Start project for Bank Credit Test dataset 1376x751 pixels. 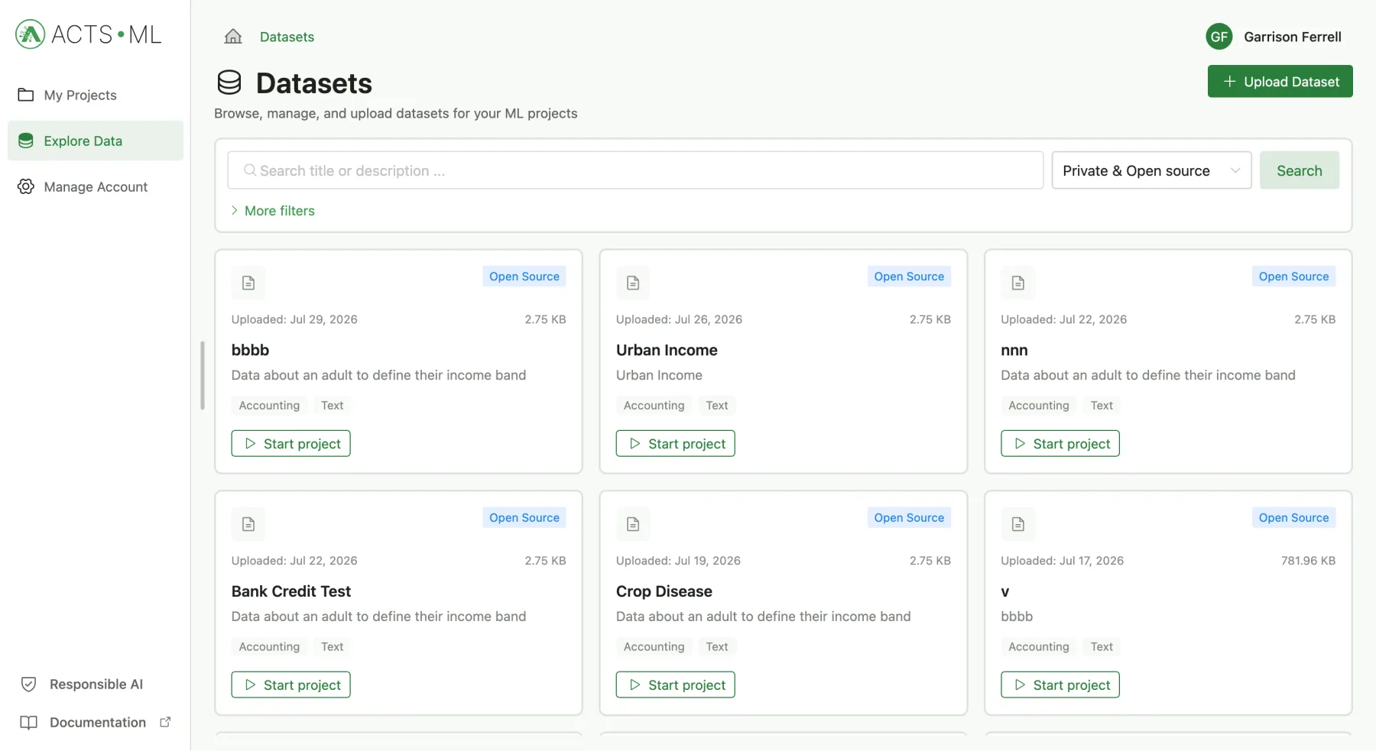point(291,685)
